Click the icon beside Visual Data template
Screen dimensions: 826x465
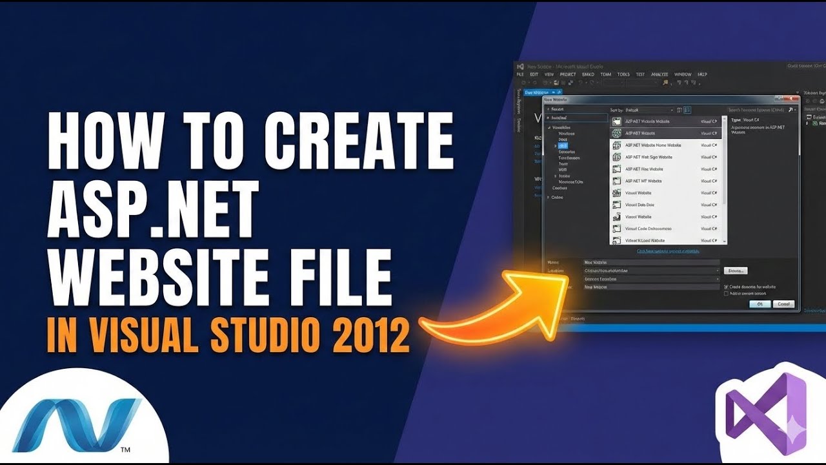coord(617,205)
